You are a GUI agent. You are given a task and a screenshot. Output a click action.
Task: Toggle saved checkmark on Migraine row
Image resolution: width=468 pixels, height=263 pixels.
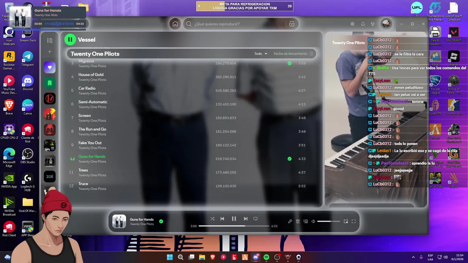pos(290,63)
